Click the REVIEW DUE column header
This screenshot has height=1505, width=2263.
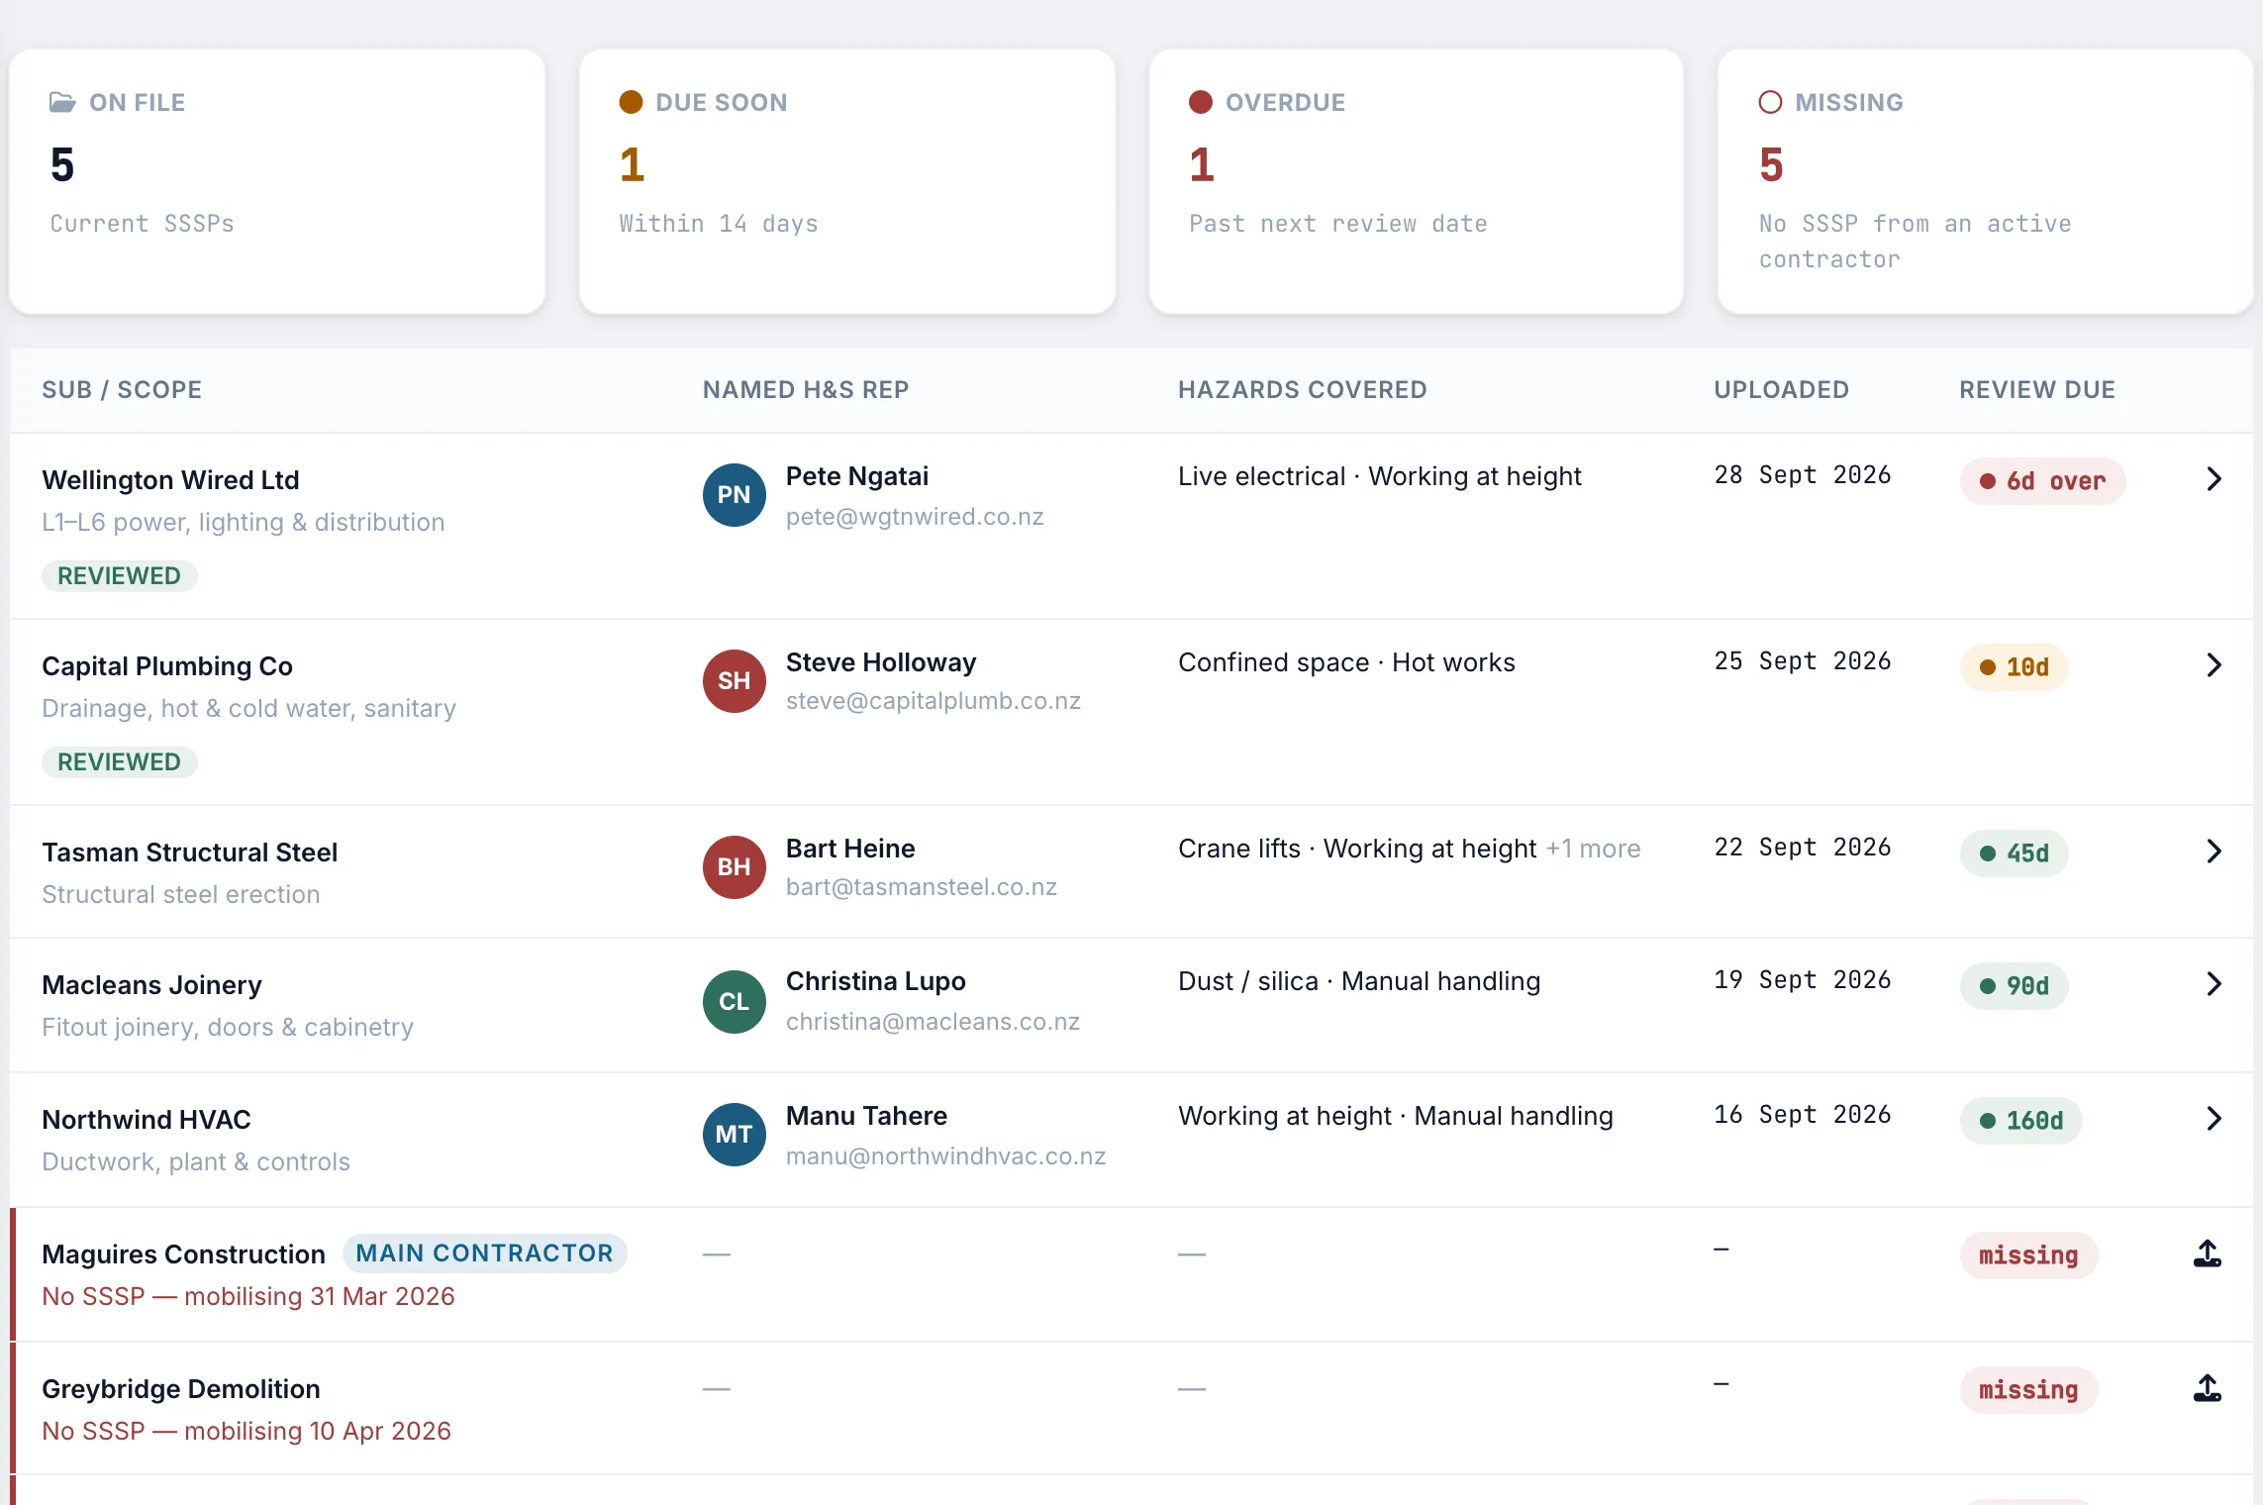pyautogui.click(x=2037, y=390)
